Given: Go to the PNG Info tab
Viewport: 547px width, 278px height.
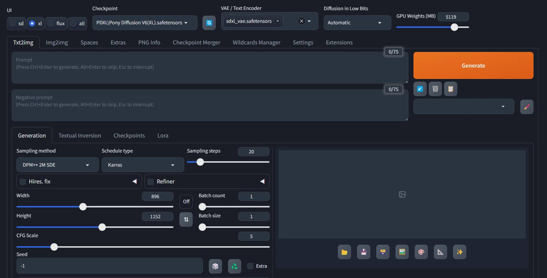Looking at the screenshot, I should point(149,42).
